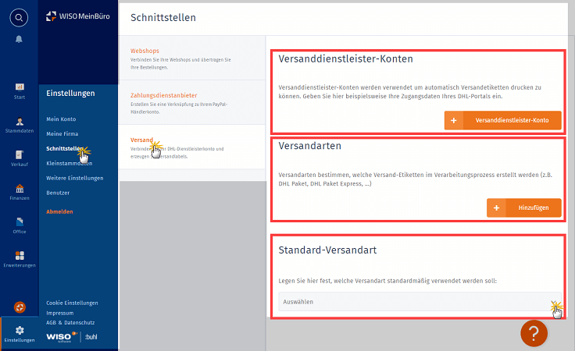Add a Versanddienstleister-Konto
Image resolution: width=575 pixels, height=351 pixels.
pyautogui.click(x=503, y=120)
